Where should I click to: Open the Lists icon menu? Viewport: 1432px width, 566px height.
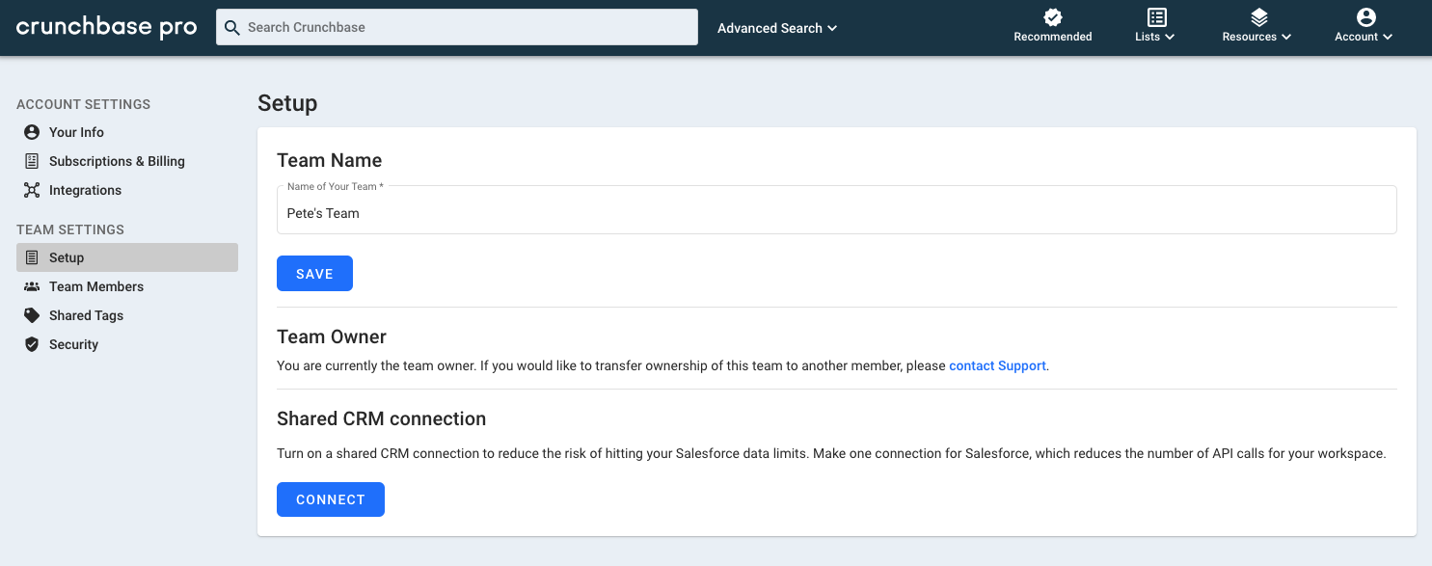coord(1156,17)
